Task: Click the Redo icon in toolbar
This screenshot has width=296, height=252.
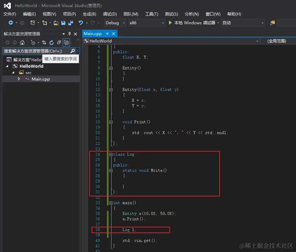Action: click(x=93, y=23)
